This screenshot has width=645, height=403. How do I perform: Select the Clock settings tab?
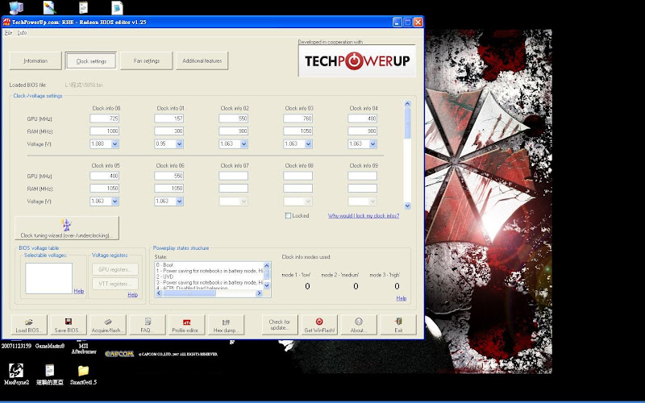point(91,61)
